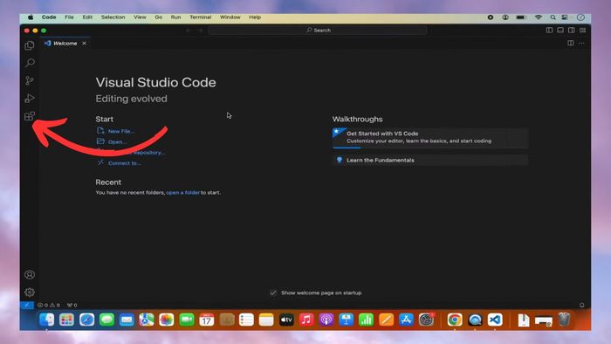This screenshot has width=611, height=344.
Task: Open Trash from the Dock
Action: tap(564, 320)
